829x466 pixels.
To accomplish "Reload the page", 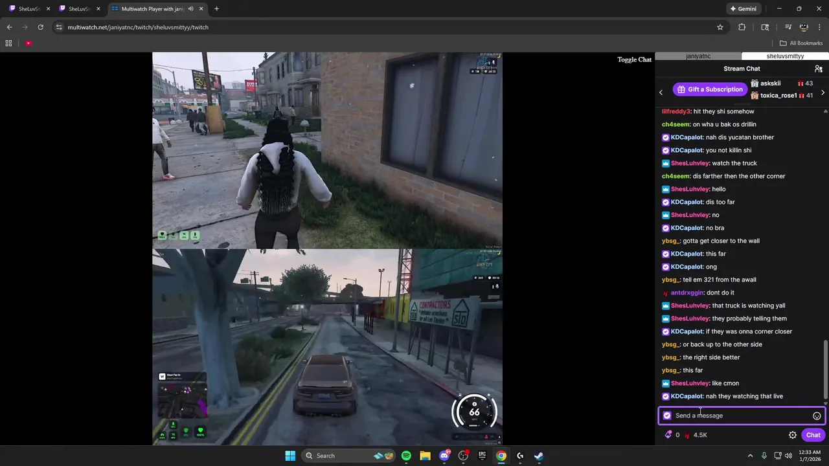I will pyautogui.click(x=40, y=27).
